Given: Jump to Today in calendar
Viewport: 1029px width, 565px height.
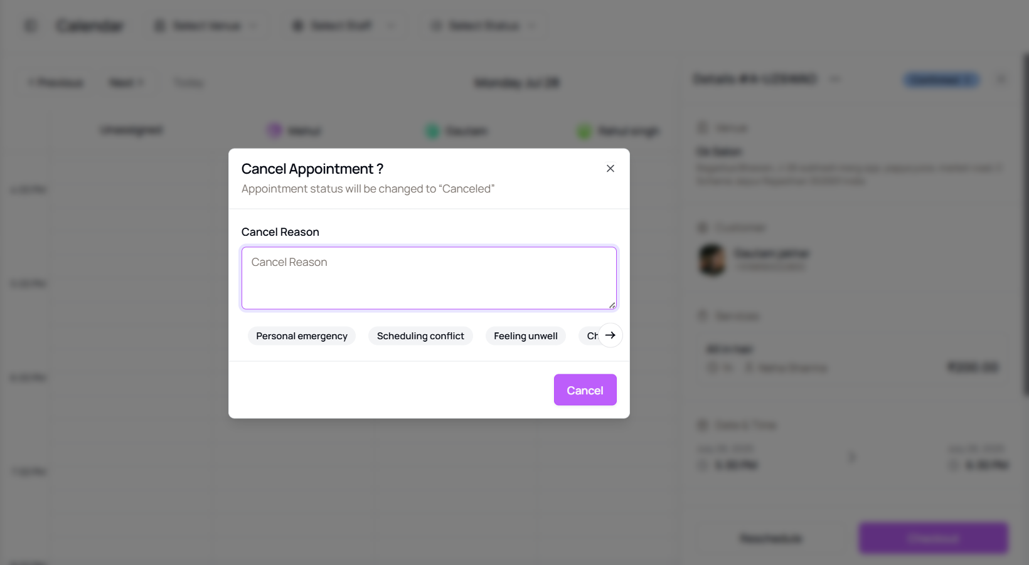Looking at the screenshot, I should pyautogui.click(x=188, y=83).
